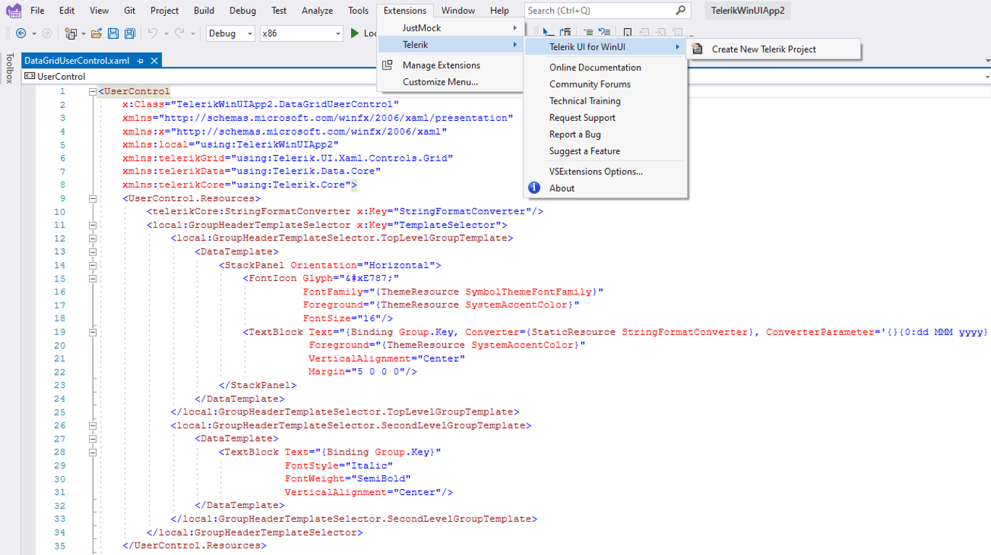Collapse the StackPanel outlining node at line 14

pos(93,265)
